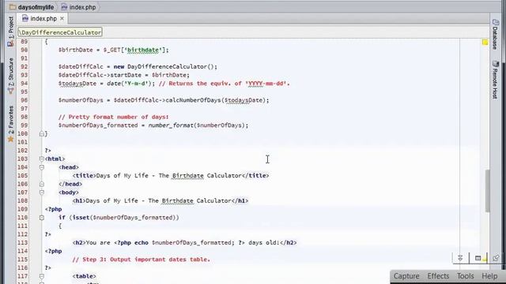The image size is (506, 284).
Task: Click the yellow inspection status indicator
Action: (x=485, y=42)
